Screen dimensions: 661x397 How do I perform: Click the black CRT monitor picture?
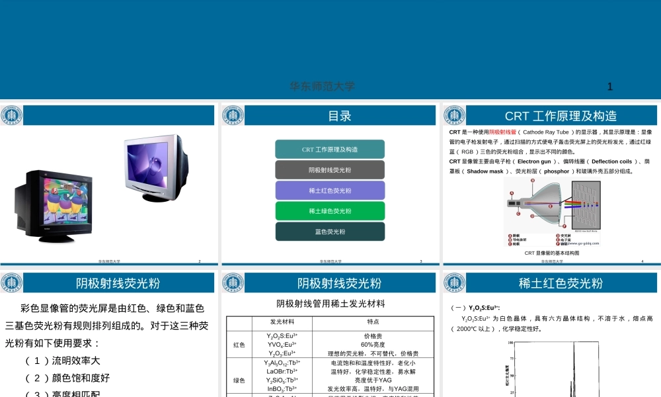coord(54,206)
